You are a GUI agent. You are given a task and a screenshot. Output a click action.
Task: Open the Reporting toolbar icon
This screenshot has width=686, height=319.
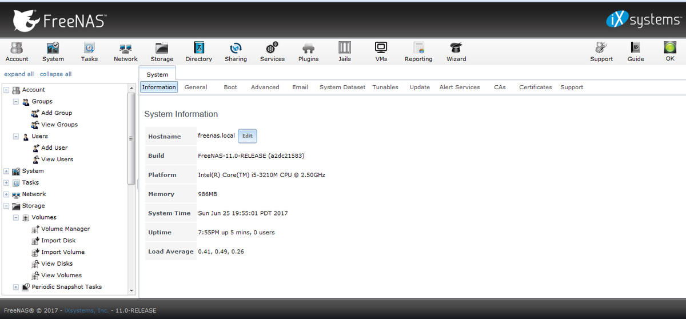418,51
